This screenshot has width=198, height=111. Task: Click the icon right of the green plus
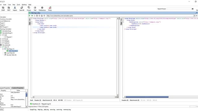(x=34, y=16)
